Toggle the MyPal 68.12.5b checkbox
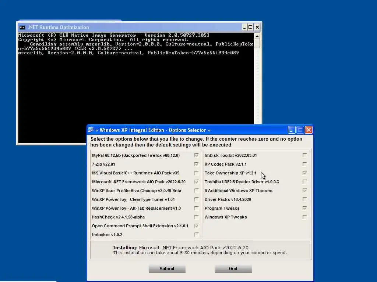The width and height of the screenshot is (377, 282). click(197, 155)
